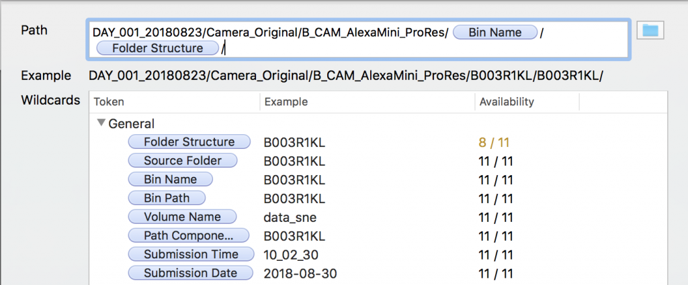The image size is (688, 285).
Task: Click the 8 / 11 availability value
Action: click(x=495, y=141)
